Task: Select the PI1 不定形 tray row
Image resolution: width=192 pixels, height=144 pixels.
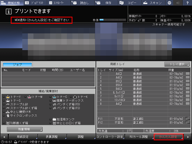Action: tap(144, 119)
